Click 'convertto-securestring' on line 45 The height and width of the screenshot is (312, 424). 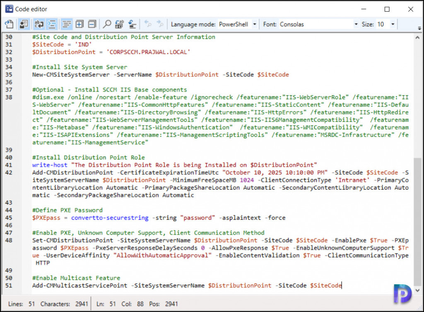pyautogui.click(x=110, y=218)
